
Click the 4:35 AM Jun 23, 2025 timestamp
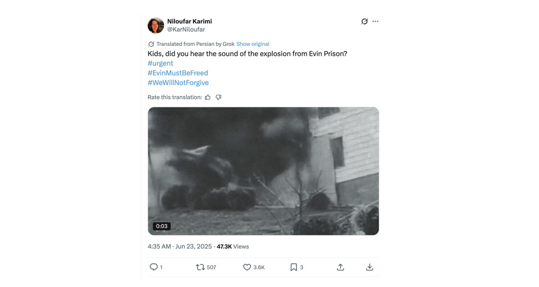(x=179, y=247)
